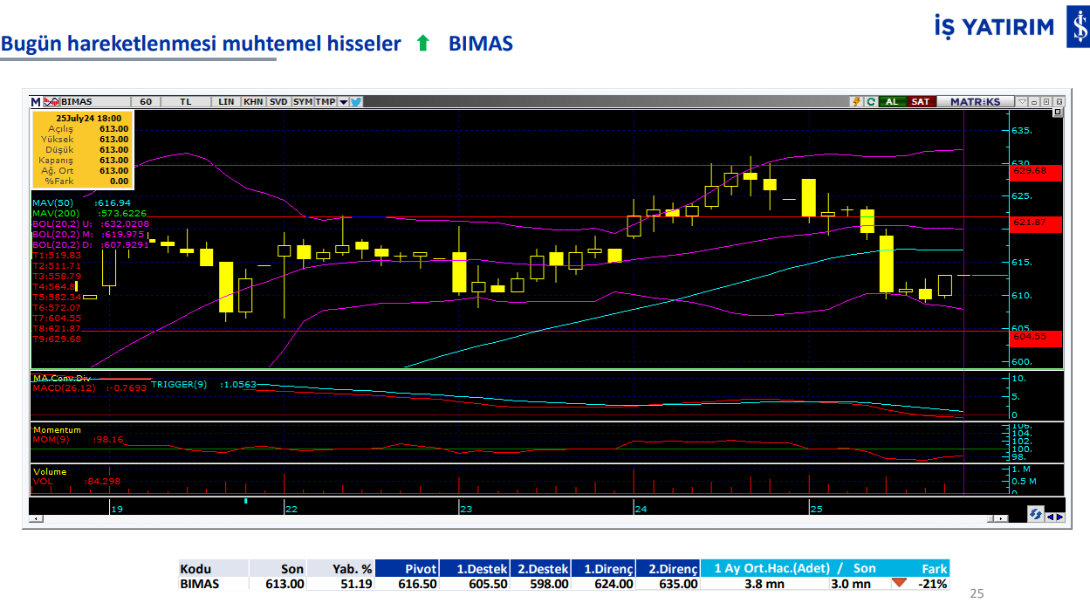Image resolution: width=1090 pixels, height=603 pixels.
Task: Select the LIN line-chart toolbar item
Action: tap(226, 101)
